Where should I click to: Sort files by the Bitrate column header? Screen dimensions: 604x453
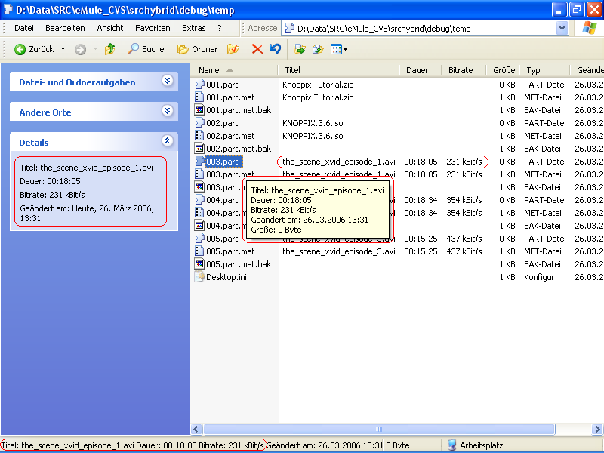point(461,70)
